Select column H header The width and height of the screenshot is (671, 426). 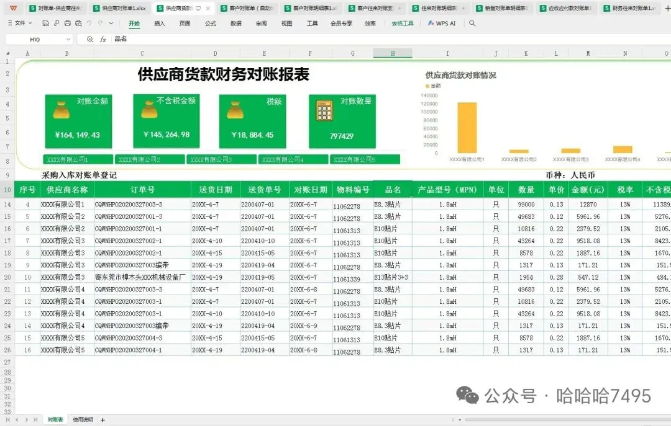coord(393,53)
